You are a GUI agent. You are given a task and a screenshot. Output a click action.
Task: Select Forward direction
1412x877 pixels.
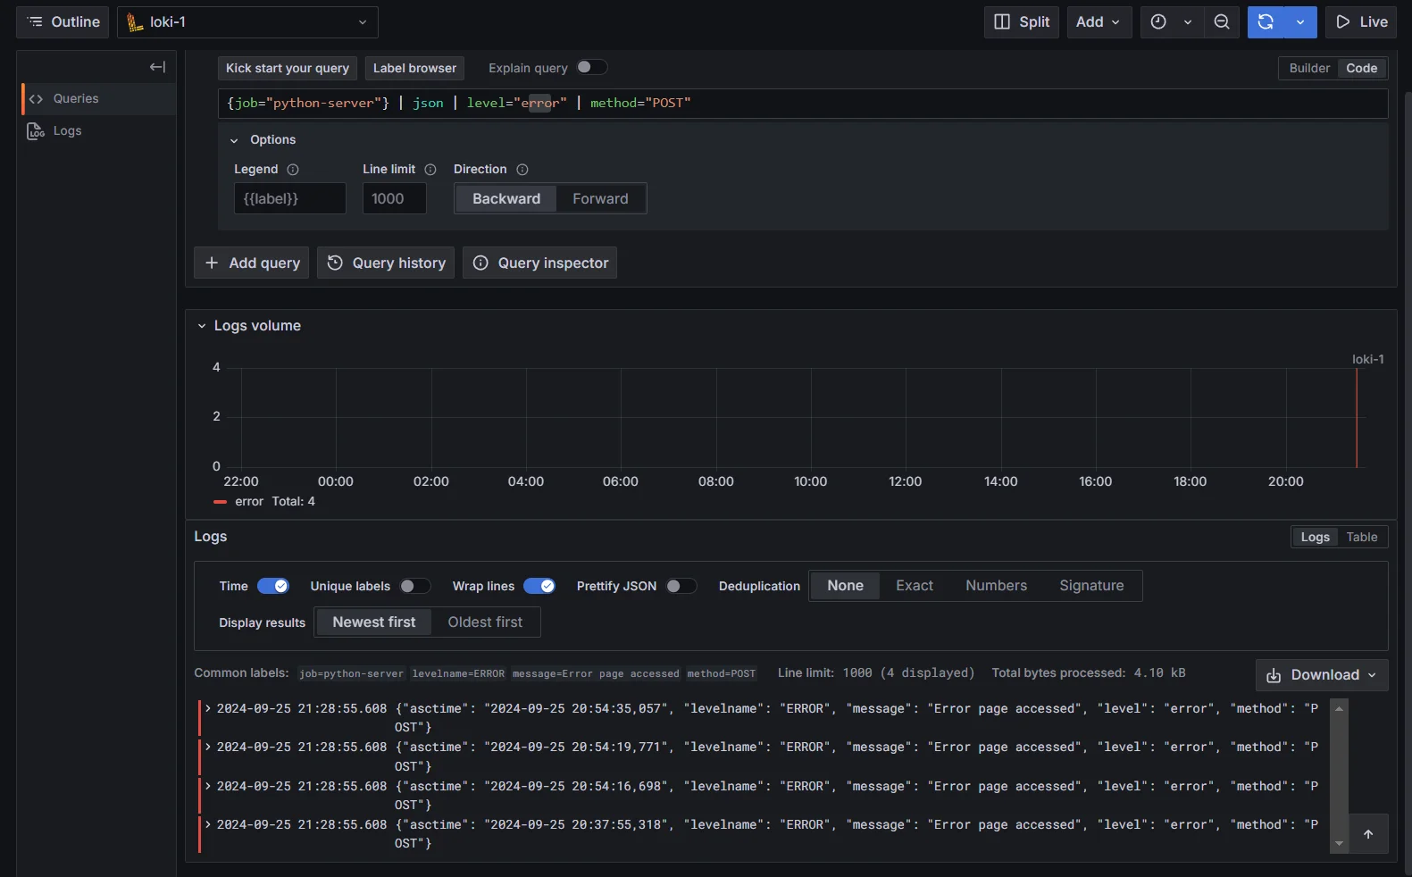(x=600, y=198)
